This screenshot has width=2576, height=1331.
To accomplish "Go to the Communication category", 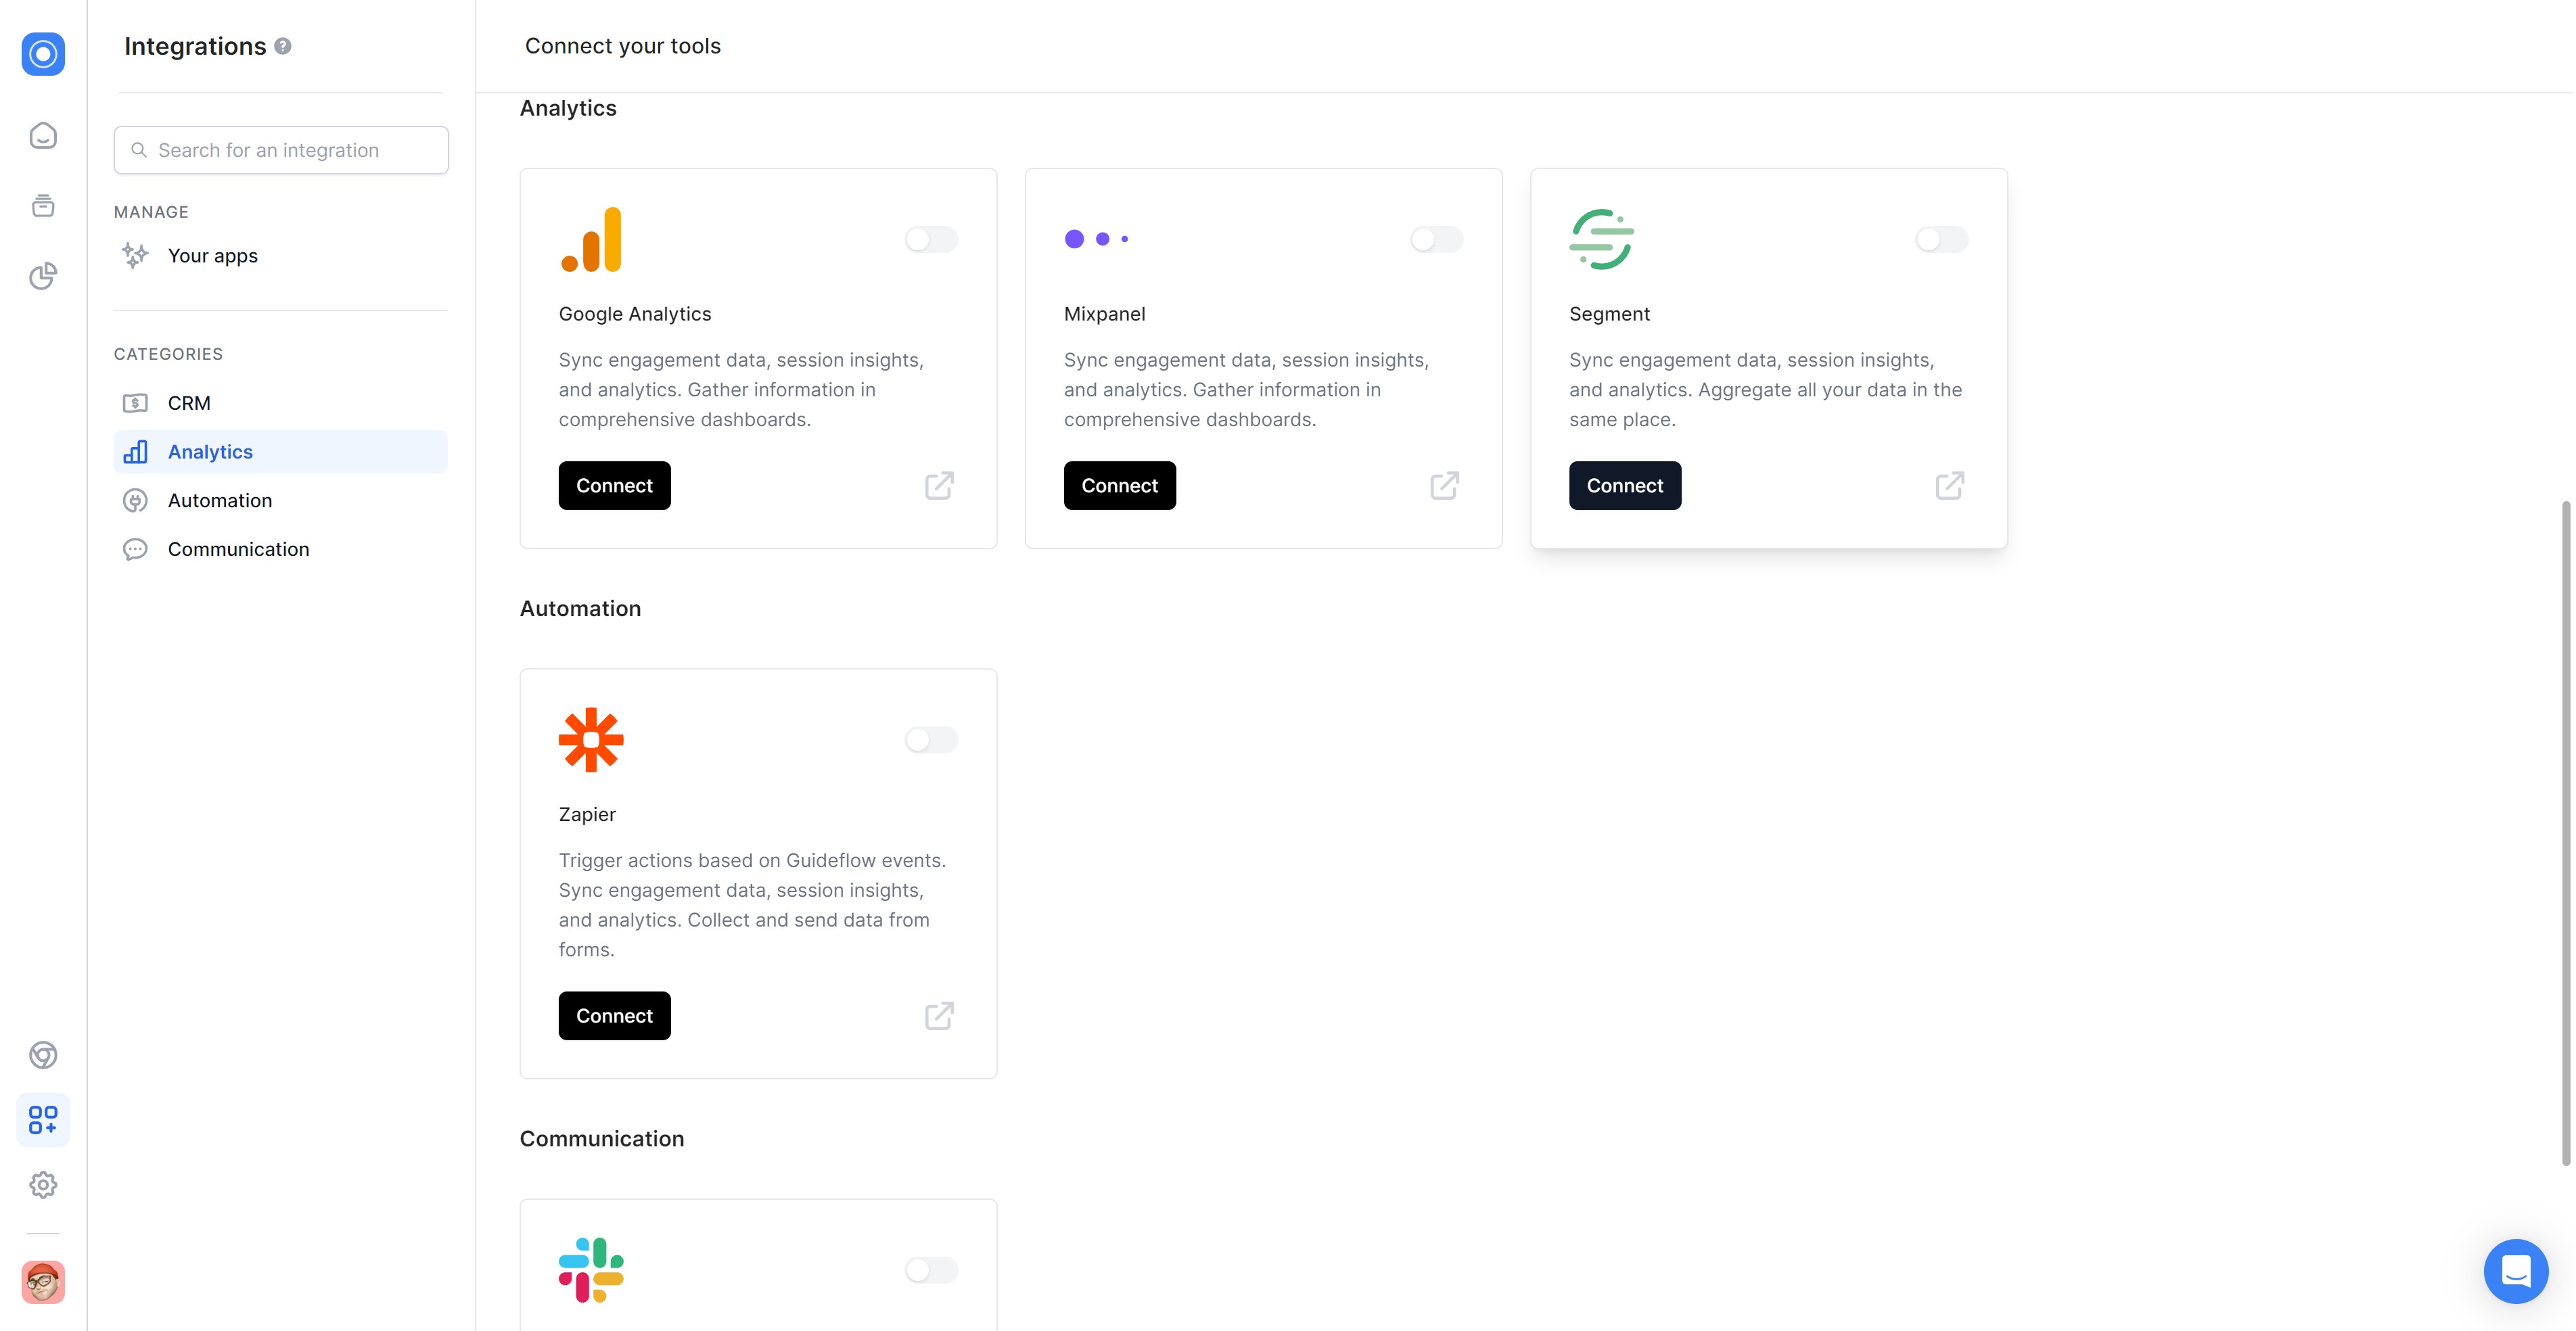I will click(238, 549).
